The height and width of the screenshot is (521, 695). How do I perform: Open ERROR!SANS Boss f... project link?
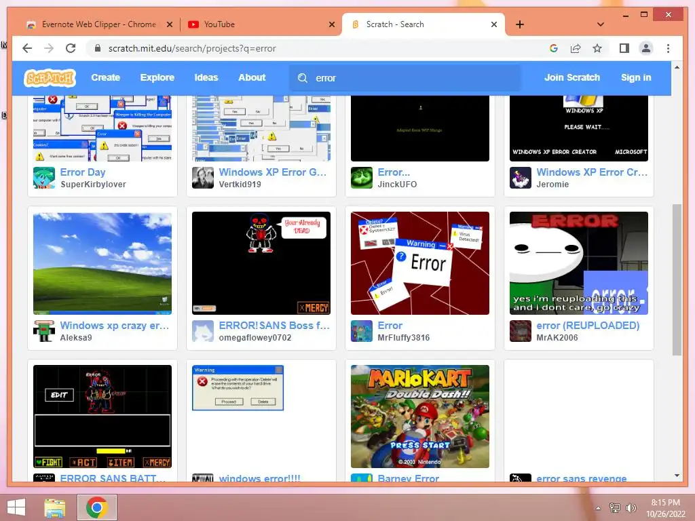(274, 326)
